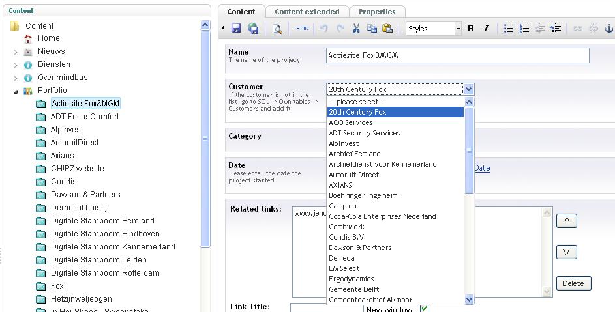This screenshot has width=615, height=312.
Task: Click the Diensten info icon
Action: (28, 65)
